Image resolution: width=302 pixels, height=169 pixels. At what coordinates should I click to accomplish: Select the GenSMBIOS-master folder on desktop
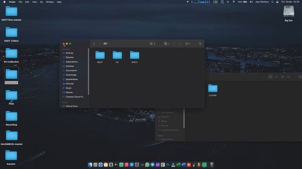point(11,138)
